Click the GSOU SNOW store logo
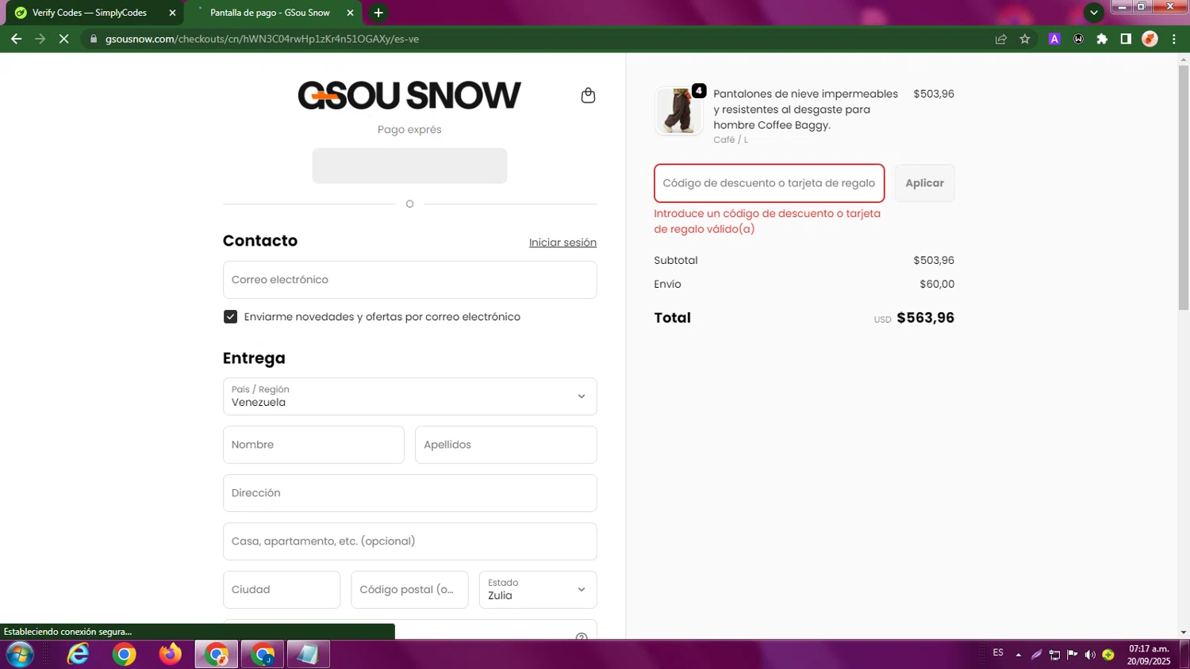Viewport: 1190px width, 669px height. pos(409,95)
